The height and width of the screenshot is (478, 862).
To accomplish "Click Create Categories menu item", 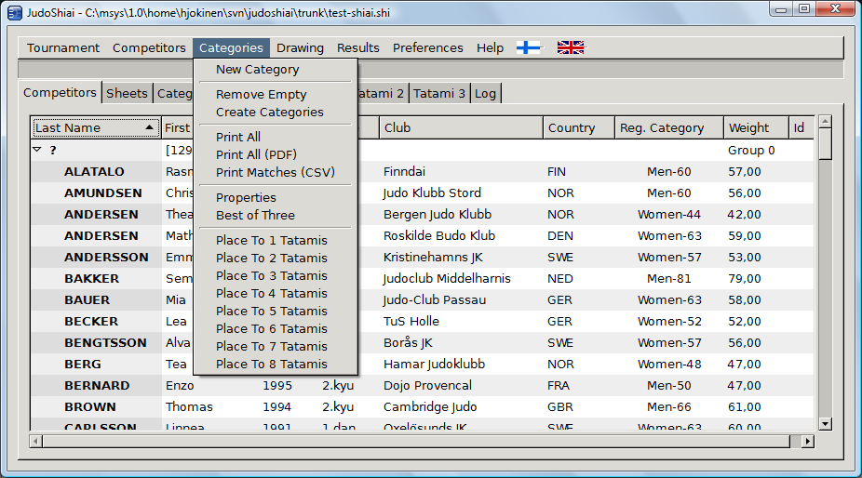I will click(x=269, y=112).
